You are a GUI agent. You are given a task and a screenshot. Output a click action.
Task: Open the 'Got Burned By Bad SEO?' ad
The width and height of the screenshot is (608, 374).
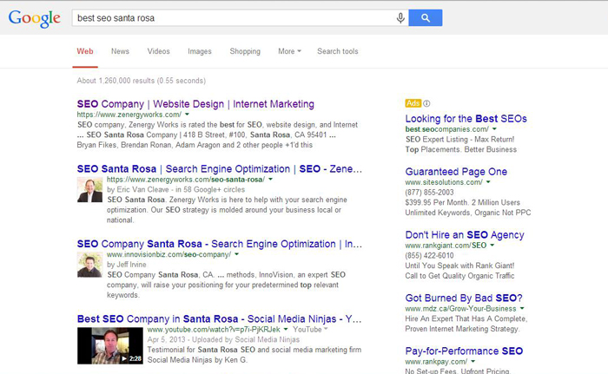pyautogui.click(x=464, y=298)
